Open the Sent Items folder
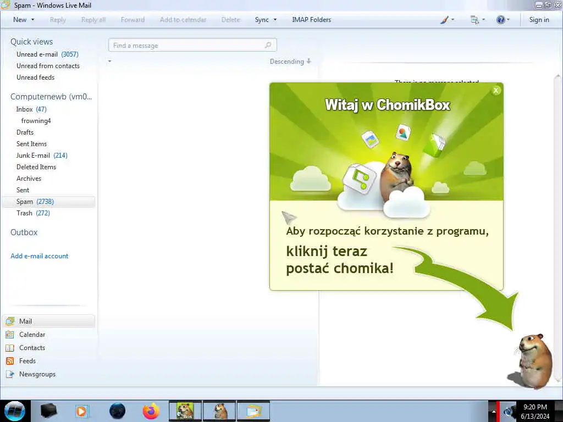 click(31, 143)
